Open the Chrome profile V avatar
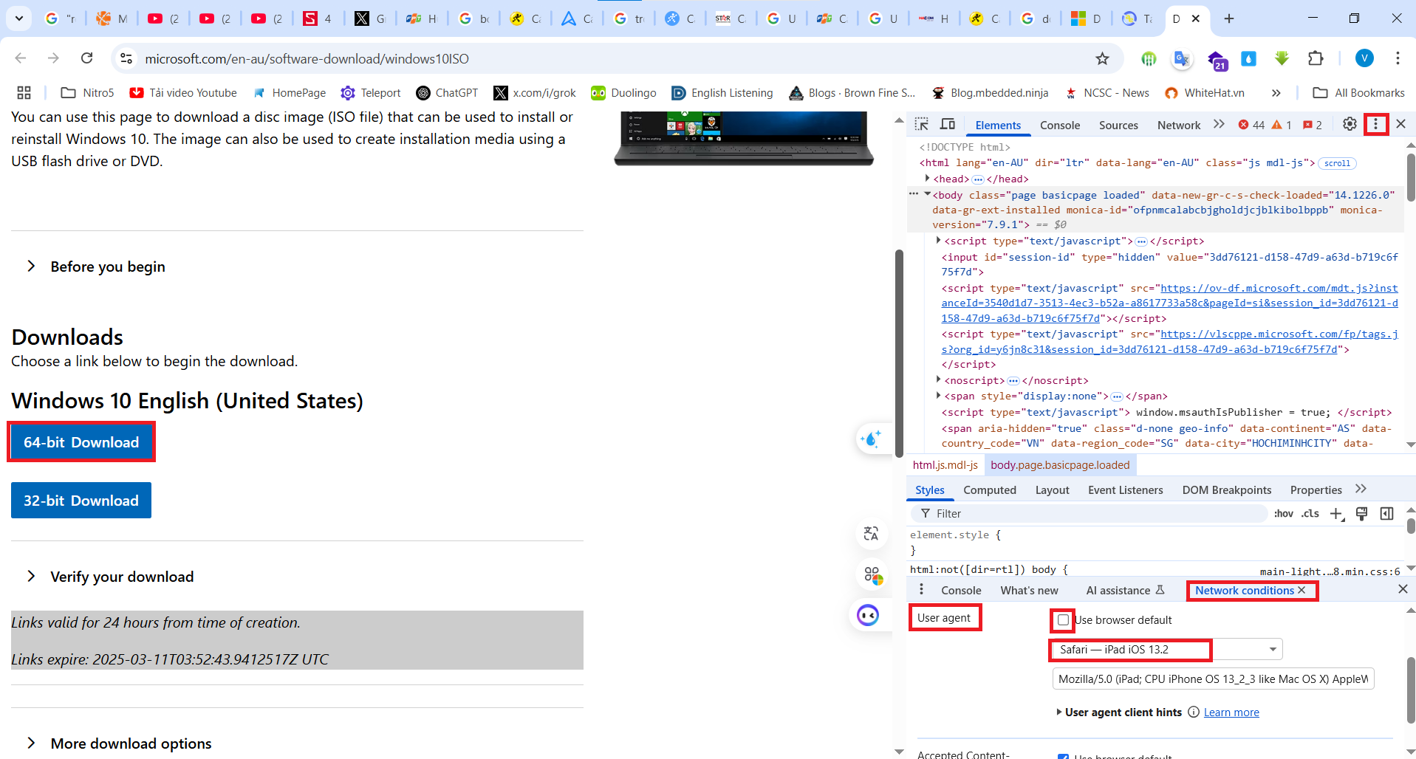The image size is (1416, 759). 1364,58
